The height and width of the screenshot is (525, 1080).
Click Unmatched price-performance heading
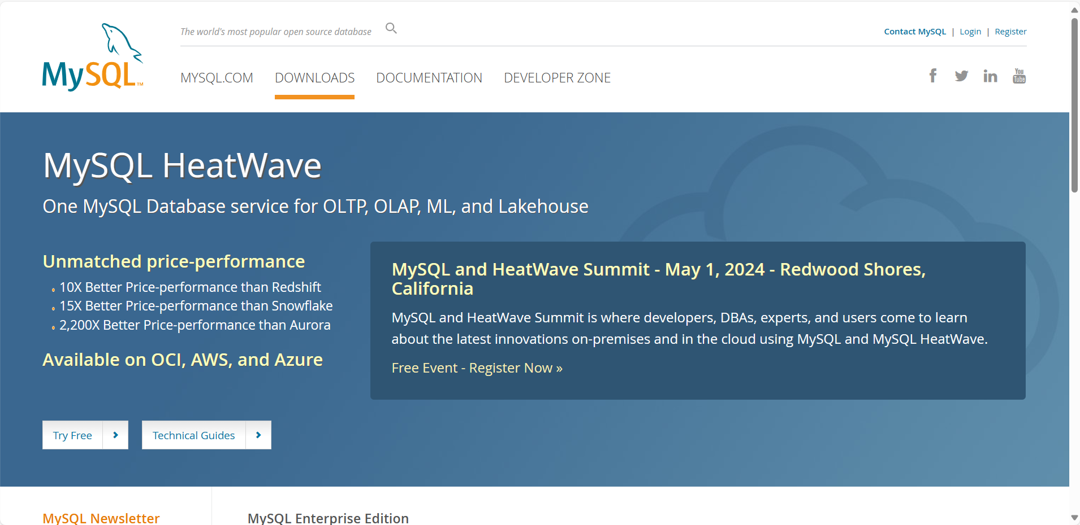[x=174, y=261]
